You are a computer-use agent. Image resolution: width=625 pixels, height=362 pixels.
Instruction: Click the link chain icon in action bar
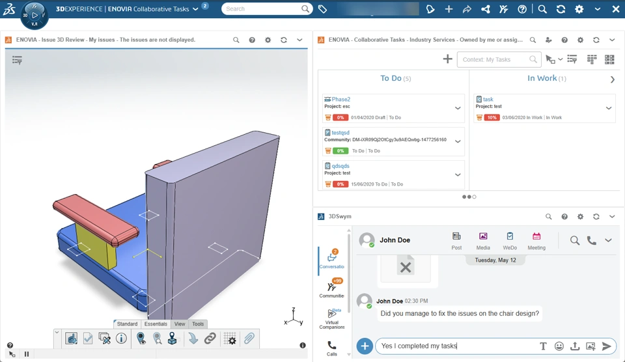coord(210,339)
